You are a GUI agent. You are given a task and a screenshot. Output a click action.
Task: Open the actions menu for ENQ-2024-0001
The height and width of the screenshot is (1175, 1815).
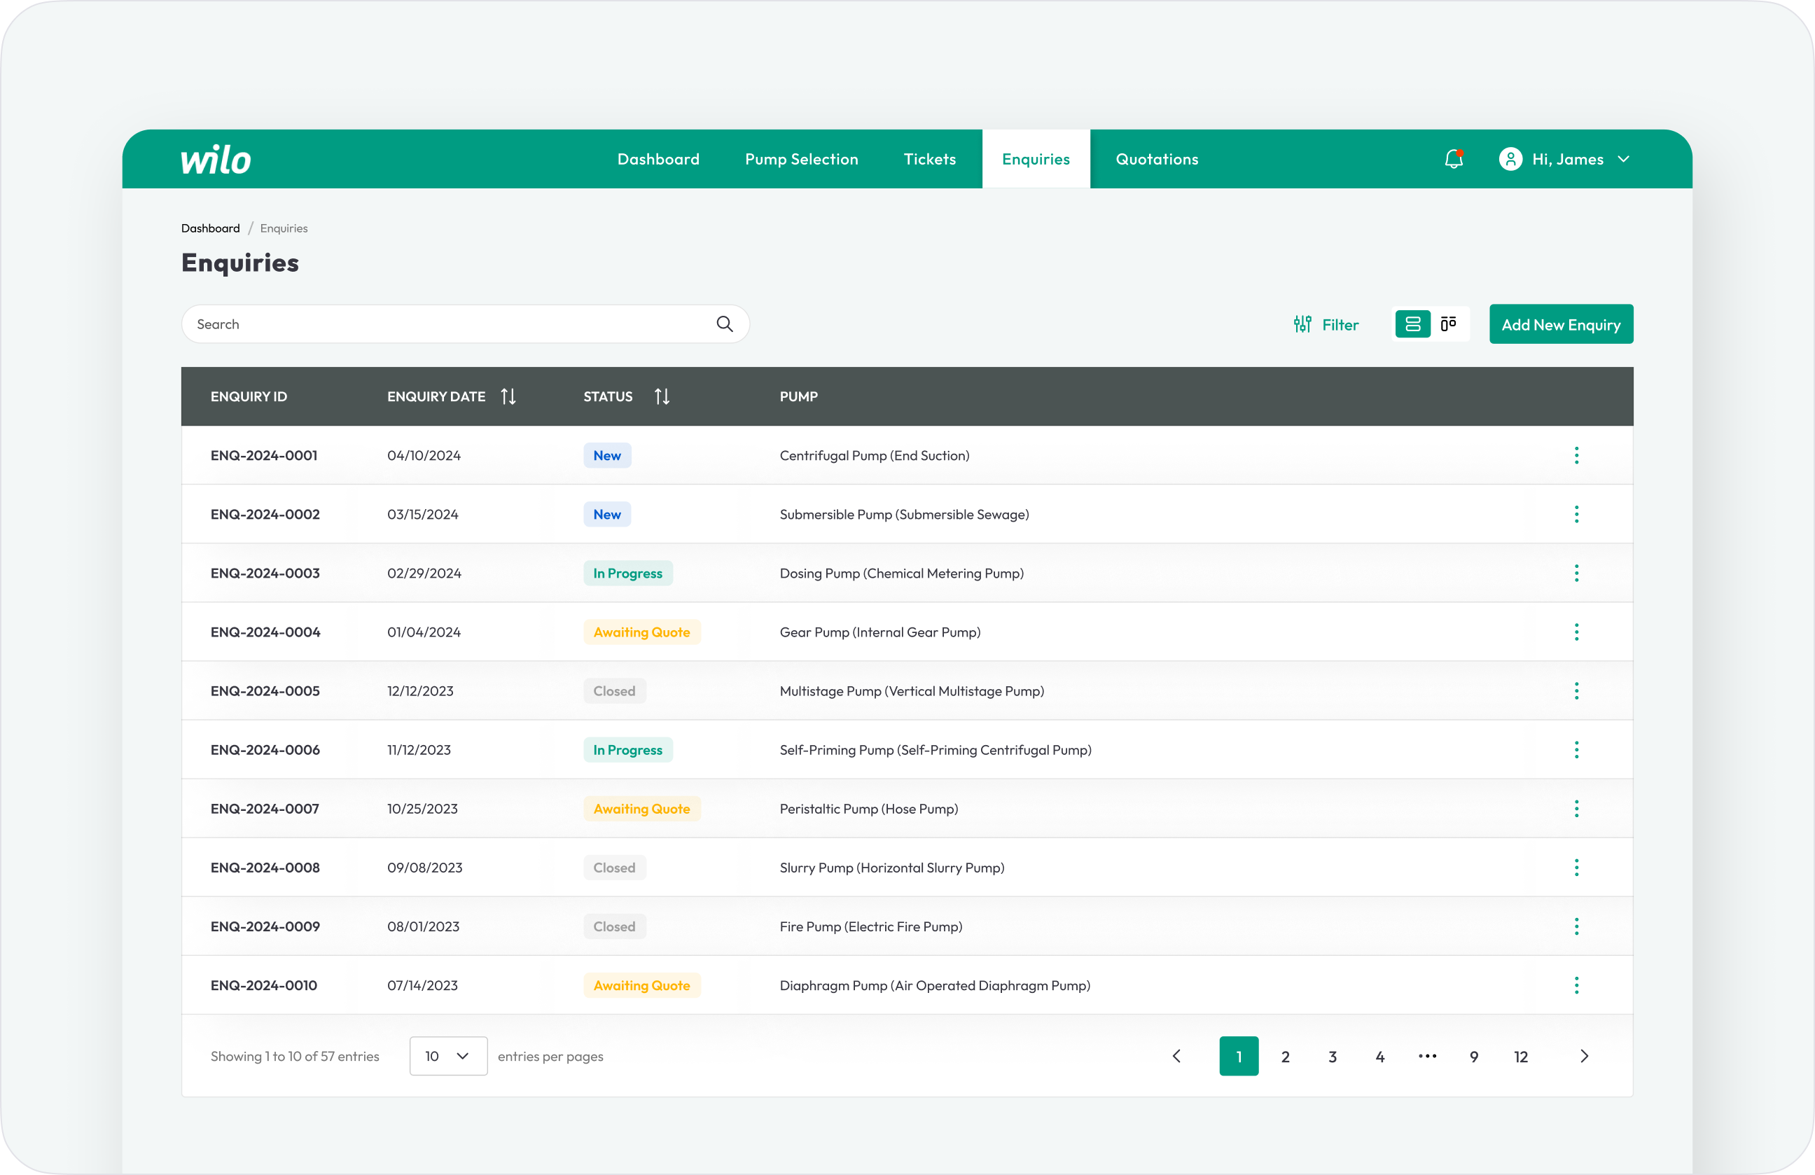pos(1576,455)
